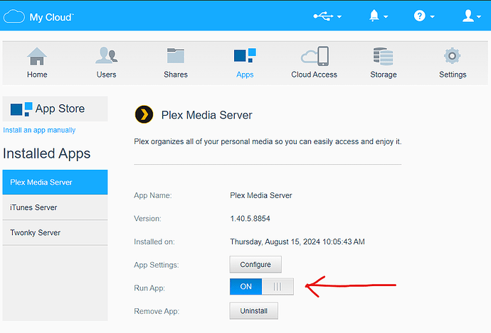Switch to the Home tab label
The width and height of the screenshot is (491, 333).
pyautogui.click(x=37, y=75)
